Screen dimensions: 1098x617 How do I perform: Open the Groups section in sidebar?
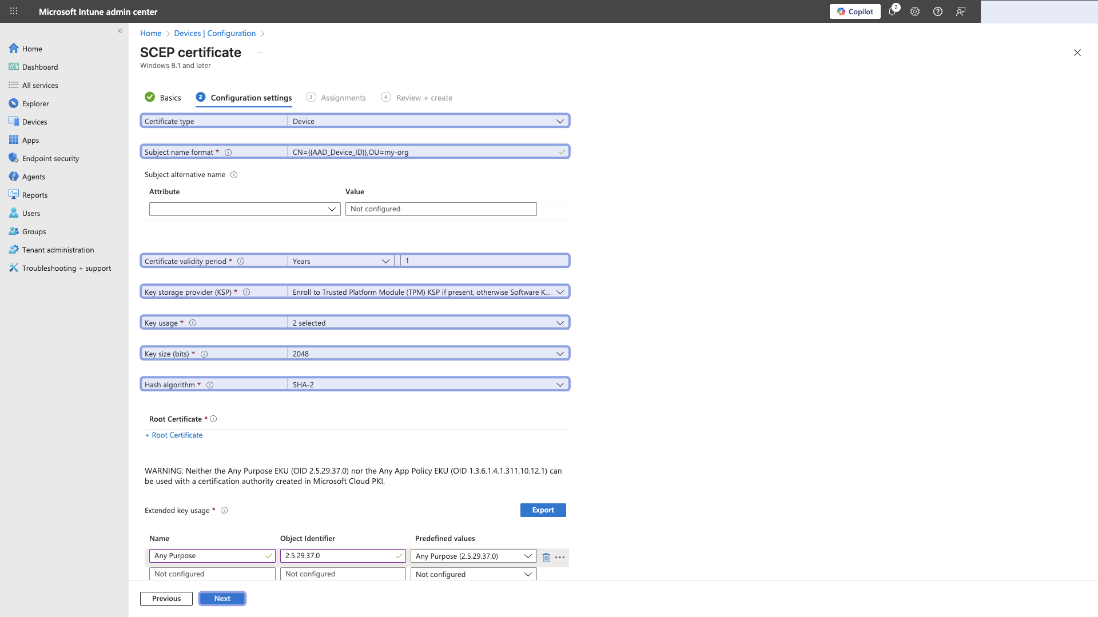(x=34, y=231)
